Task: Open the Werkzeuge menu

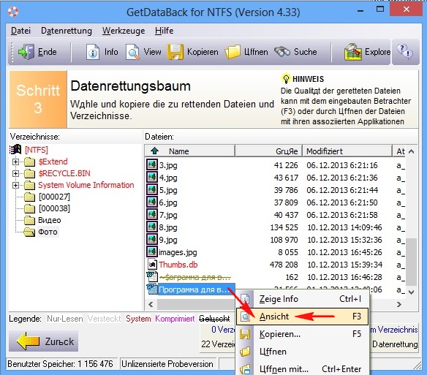Action: tap(124, 31)
